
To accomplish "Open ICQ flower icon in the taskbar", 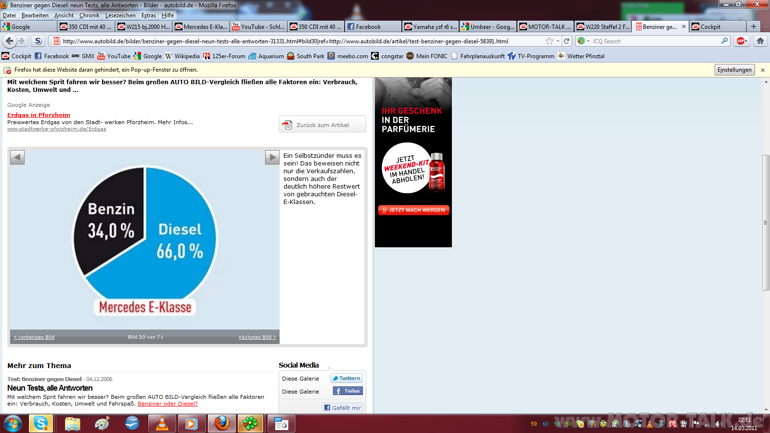I will click(x=250, y=423).
